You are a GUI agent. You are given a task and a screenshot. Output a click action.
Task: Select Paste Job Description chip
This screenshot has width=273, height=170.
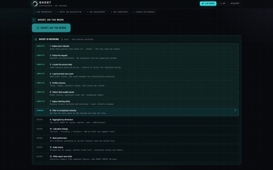pos(69,12)
